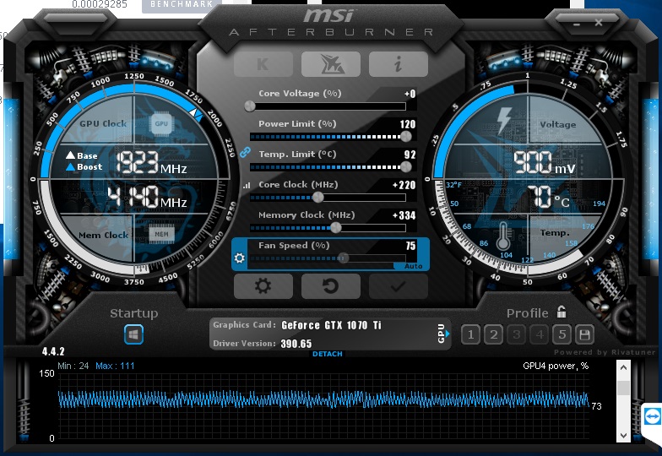The width and height of the screenshot is (662, 456).
Task: Click the GPU4 power graph area
Action: click(x=324, y=405)
